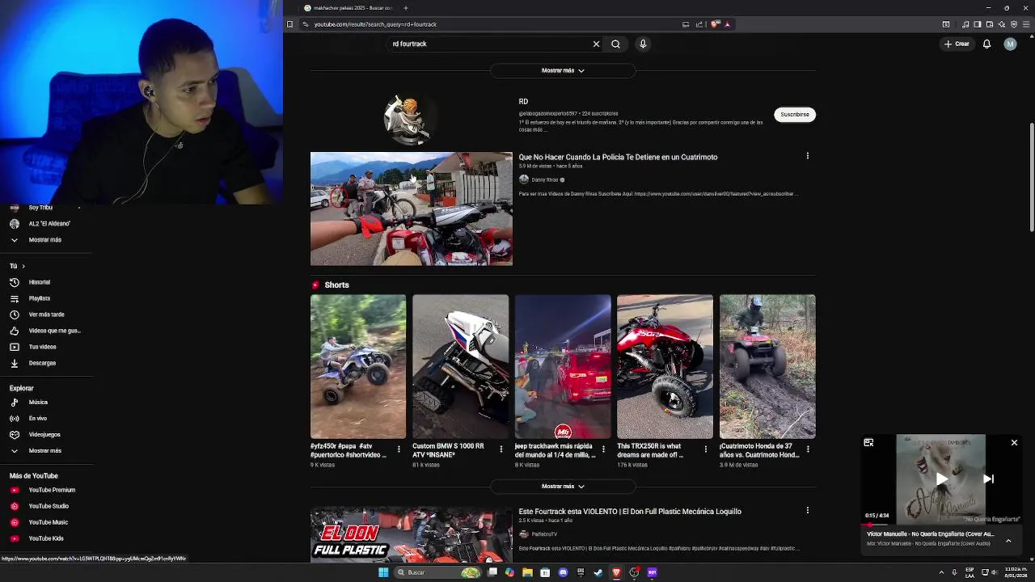
Task: Play the miniplayer video
Action: pyautogui.click(x=941, y=479)
